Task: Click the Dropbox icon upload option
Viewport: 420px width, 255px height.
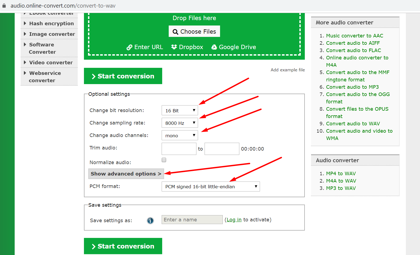Action: [174, 47]
